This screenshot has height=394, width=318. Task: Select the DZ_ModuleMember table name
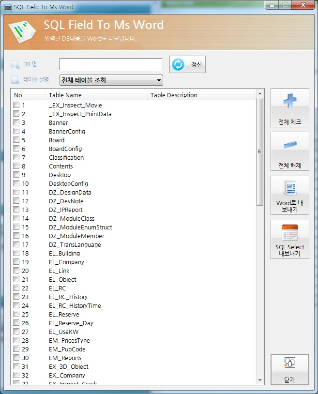point(76,236)
